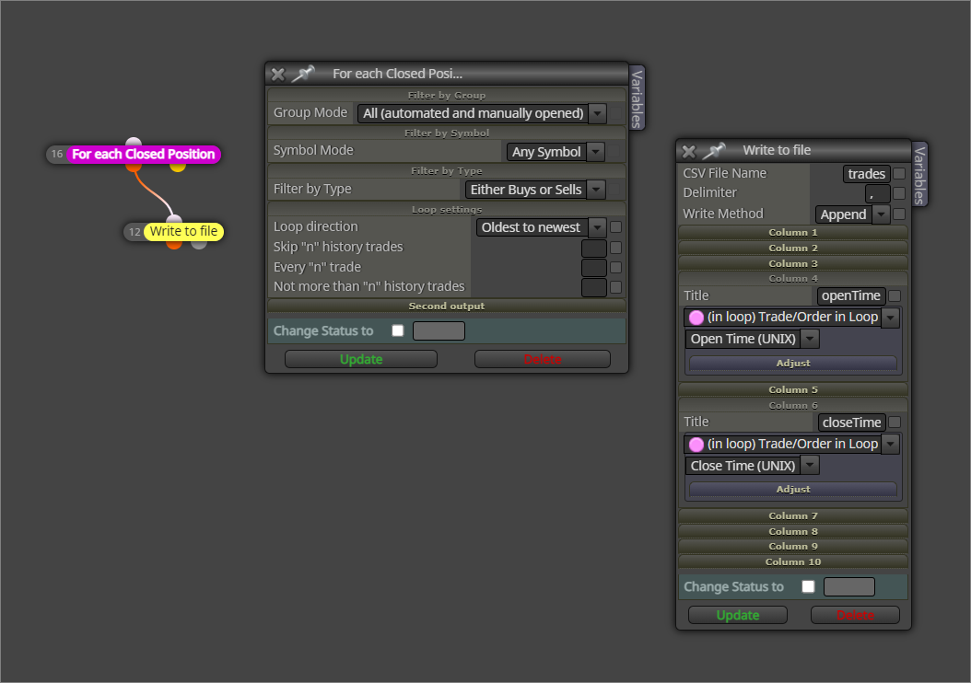Pin the For each Closed Position panel
The height and width of the screenshot is (683, 971).
303,74
